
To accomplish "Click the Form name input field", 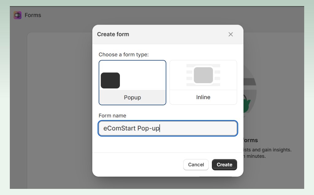I will tap(168, 128).
